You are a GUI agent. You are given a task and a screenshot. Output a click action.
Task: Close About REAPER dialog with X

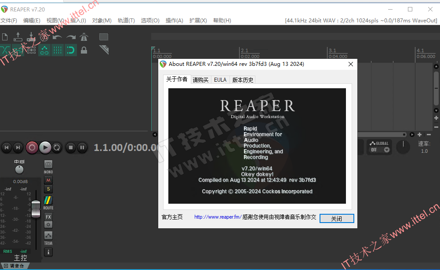[350, 64]
